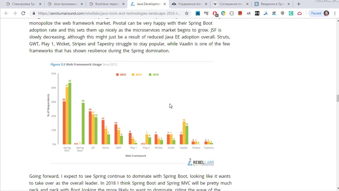
Task: Open the red cloud extension icon
Action: click(x=300, y=13)
